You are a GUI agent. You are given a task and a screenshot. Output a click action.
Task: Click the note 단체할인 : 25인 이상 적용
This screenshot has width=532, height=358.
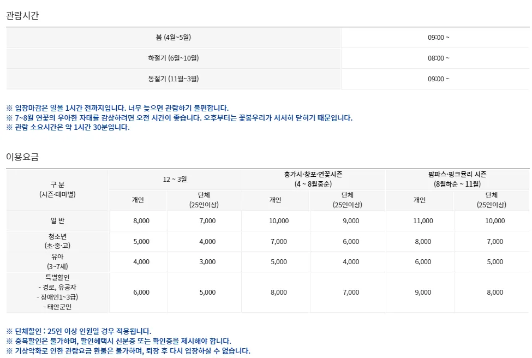pos(79,331)
